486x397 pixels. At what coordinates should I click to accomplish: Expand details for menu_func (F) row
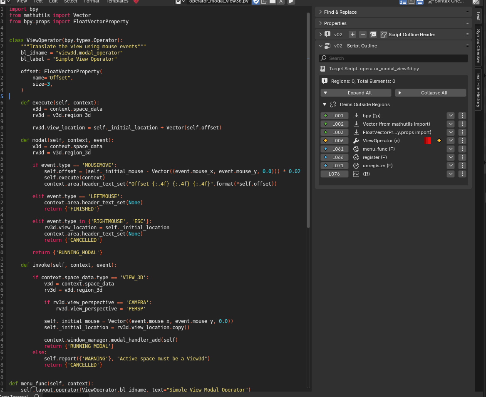[451, 149]
